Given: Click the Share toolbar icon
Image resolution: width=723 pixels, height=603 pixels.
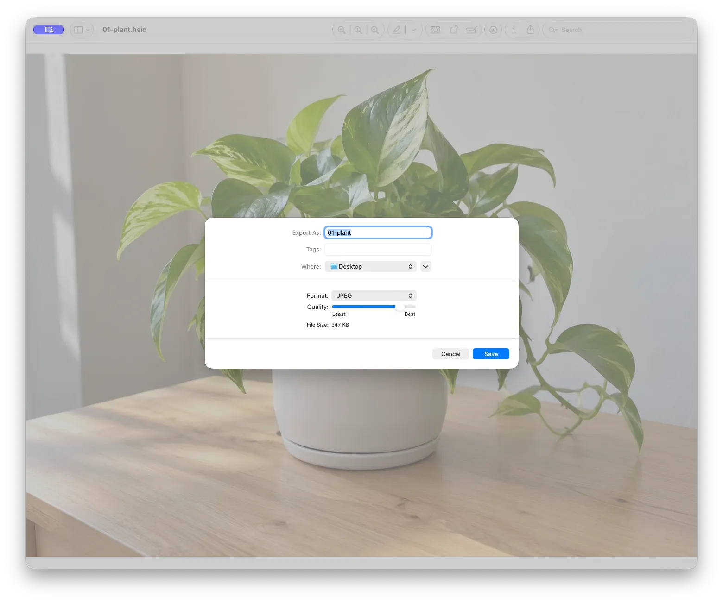Looking at the screenshot, I should (x=530, y=30).
